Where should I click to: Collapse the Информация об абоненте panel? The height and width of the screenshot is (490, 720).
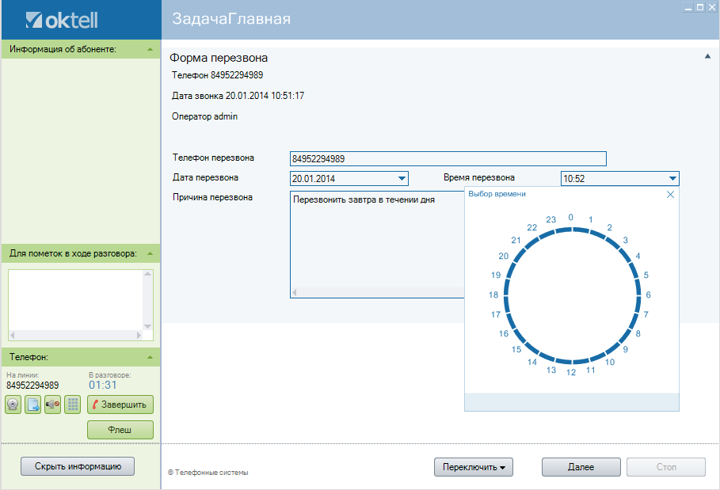coord(150,49)
